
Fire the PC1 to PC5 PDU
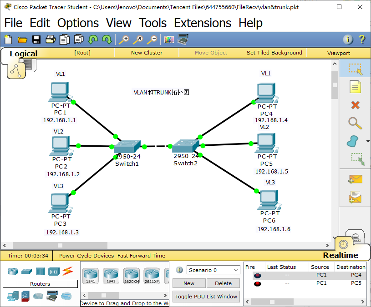pos(258,284)
